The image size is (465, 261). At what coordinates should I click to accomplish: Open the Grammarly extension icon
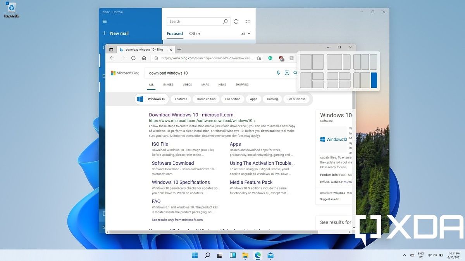tap(270, 58)
